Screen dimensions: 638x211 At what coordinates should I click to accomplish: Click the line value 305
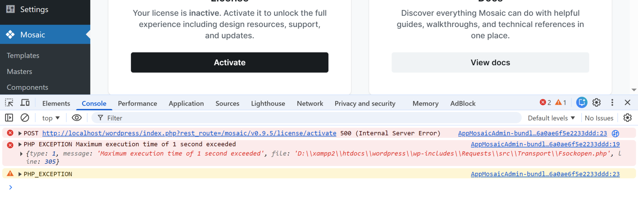[x=50, y=162]
